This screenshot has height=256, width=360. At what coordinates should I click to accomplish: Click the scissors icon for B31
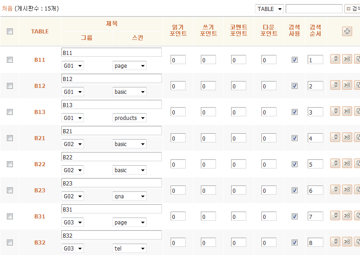coord(347,216)
